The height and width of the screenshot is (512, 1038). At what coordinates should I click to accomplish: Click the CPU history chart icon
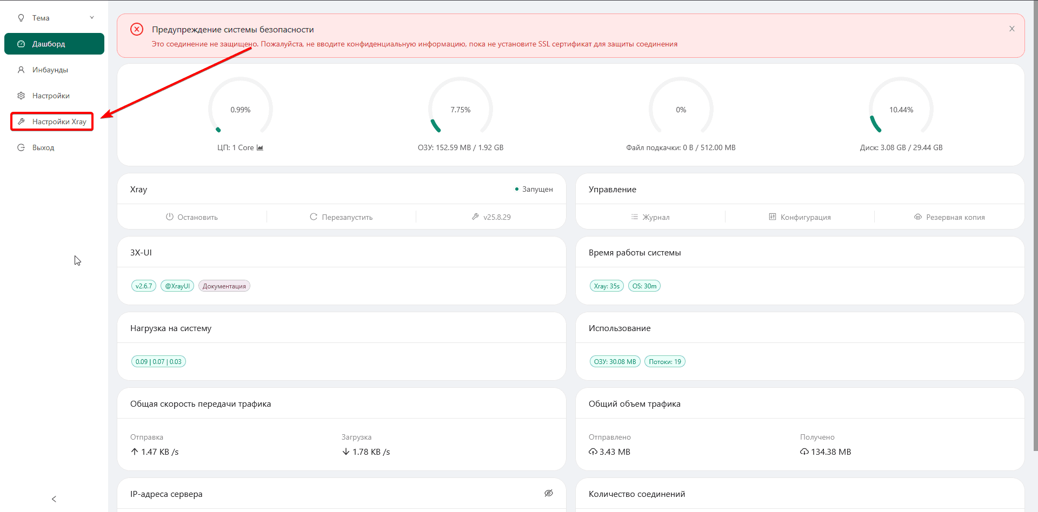260,147
